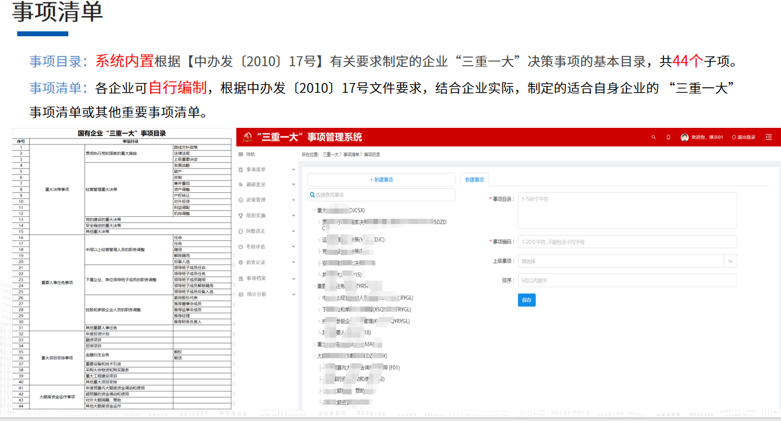Screen dimensions: 781x421
Task: Toggle the sidebar collapse icon at header end
Action: tap(769, 137)
